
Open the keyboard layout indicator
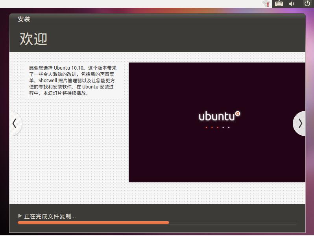(x=279, y=4)
